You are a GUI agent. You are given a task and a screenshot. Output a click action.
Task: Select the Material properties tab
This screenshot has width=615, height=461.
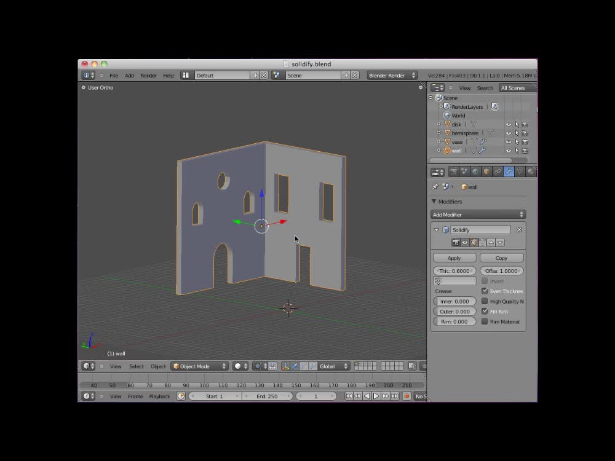531,171
